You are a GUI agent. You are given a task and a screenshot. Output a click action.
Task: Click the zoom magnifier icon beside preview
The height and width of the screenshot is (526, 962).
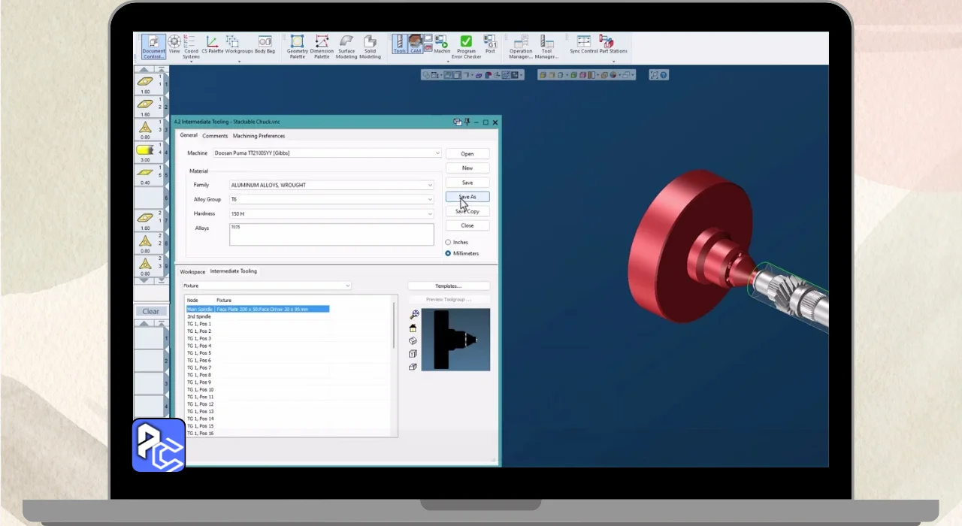pos(413,315)
